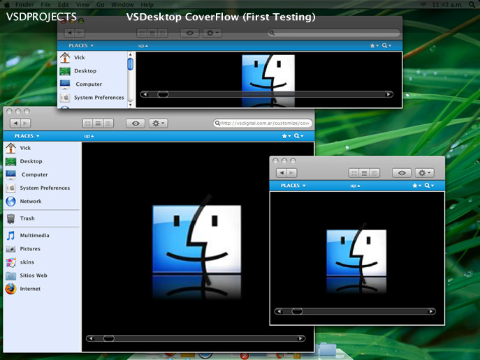Go back in the main window
Image resolution: width=480 pixels, height=360 pixels.
click(x=15, y=123)
